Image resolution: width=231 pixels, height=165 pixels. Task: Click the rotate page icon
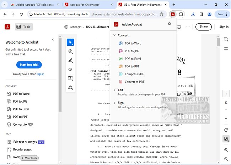tap(226, 130)
